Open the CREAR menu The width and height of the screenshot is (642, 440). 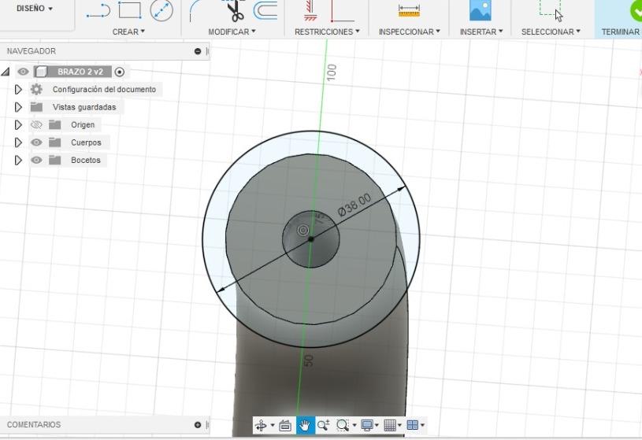tap(128, 31)
